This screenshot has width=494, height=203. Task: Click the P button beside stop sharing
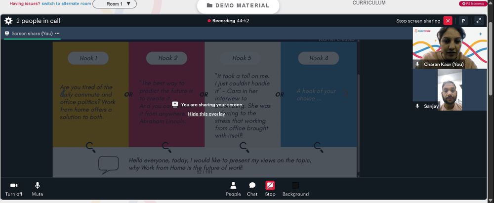pos(463,21)
